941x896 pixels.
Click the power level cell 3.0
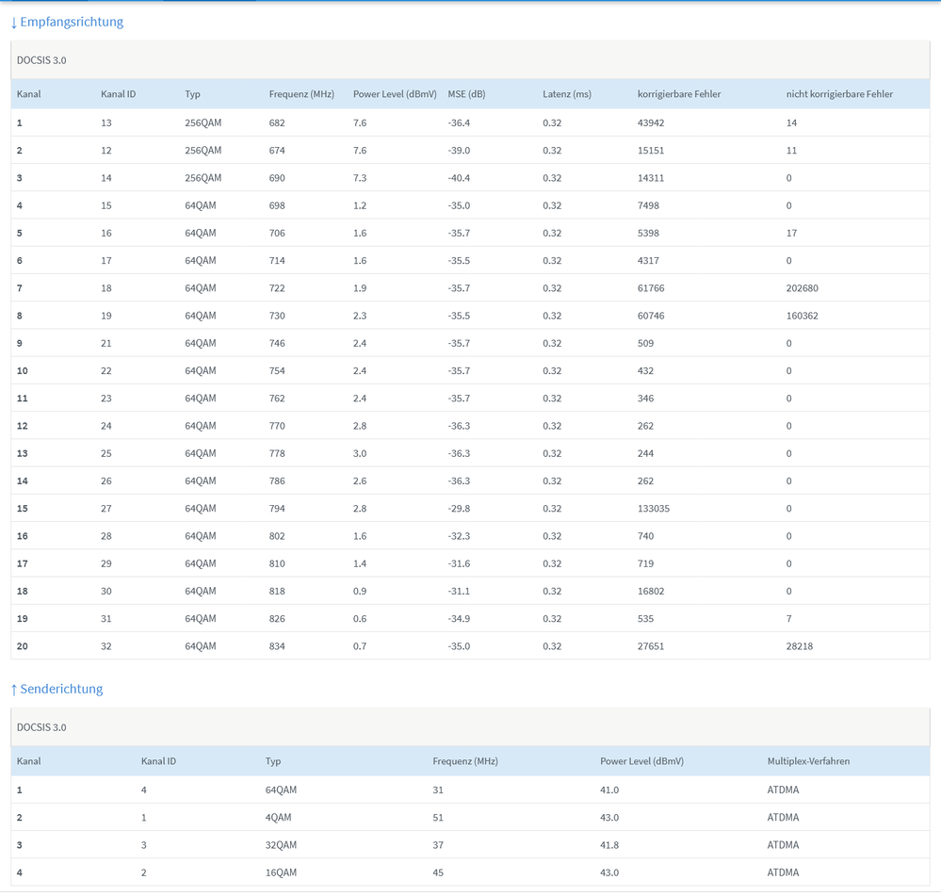[360, 454]
